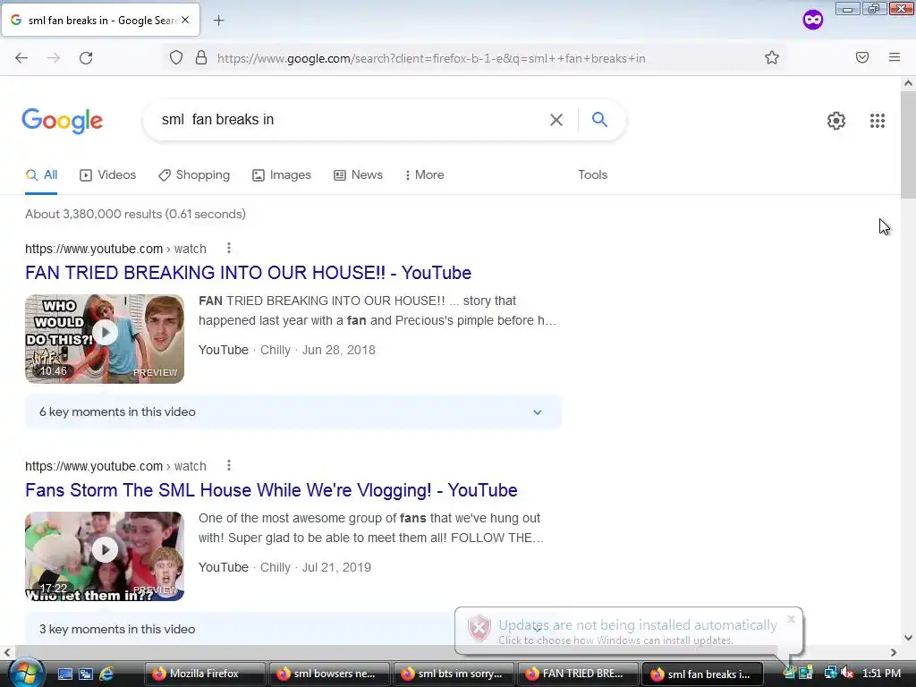The height and width of the screenshot is (687, 916).
Task: Click the 1:51 PM taskbar clock
Action: pyautogui.click(x=881, y=674)
